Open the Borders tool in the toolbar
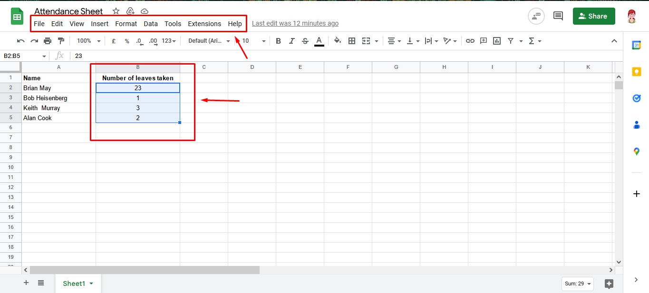 (x=352, y=41)
